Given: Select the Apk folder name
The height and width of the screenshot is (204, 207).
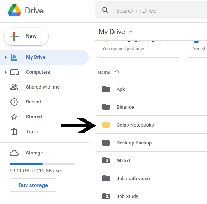Looking at the screenshot, I should click(121, 89).
